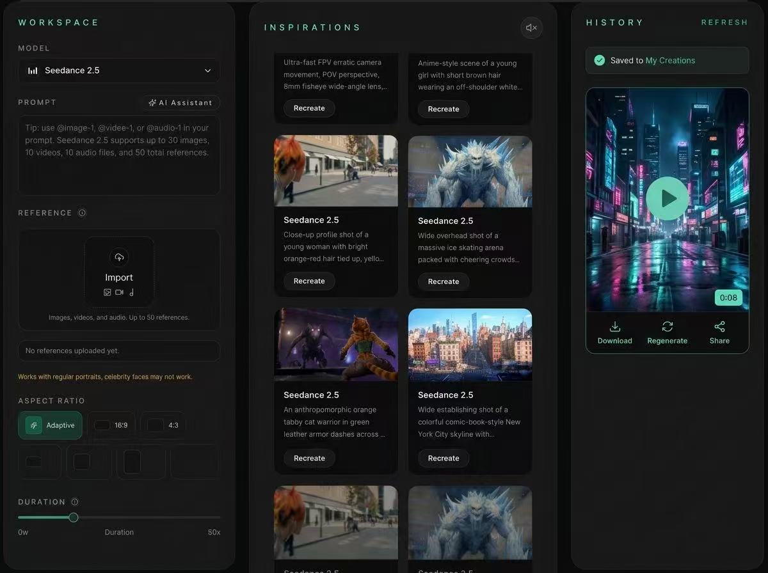
Task: Recreate the Anime-style young girl inspiration
Action: (444, 109)
